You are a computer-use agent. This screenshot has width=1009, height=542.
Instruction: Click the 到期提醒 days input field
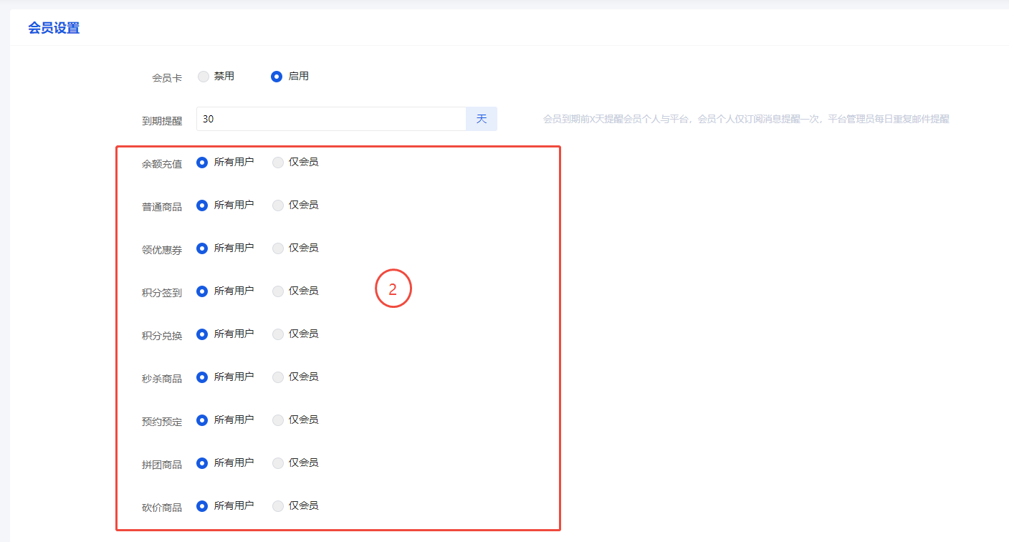point(331,119)
